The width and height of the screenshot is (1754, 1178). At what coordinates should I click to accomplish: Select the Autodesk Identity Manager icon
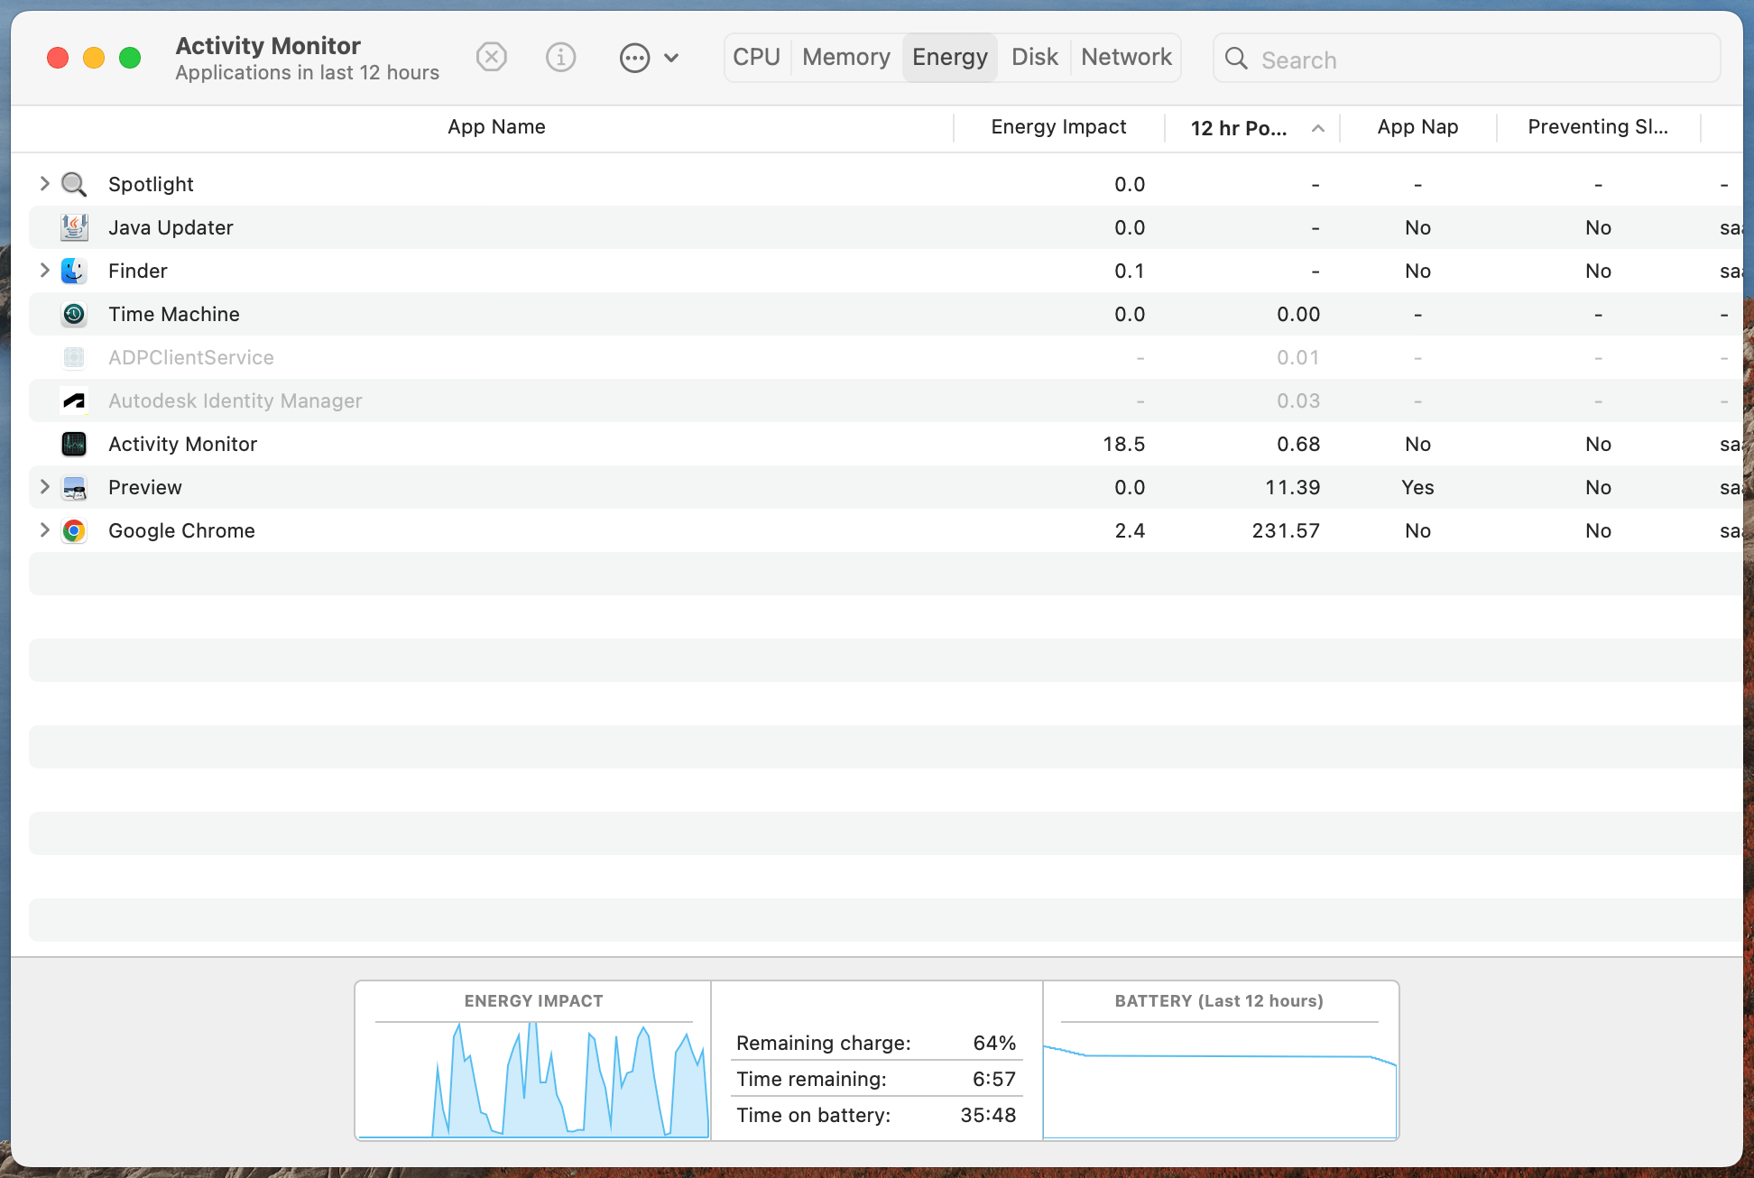[74, 400]
